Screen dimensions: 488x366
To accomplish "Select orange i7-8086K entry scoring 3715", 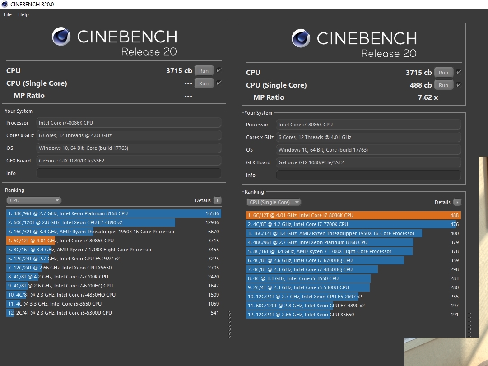I will coord(114,241).
